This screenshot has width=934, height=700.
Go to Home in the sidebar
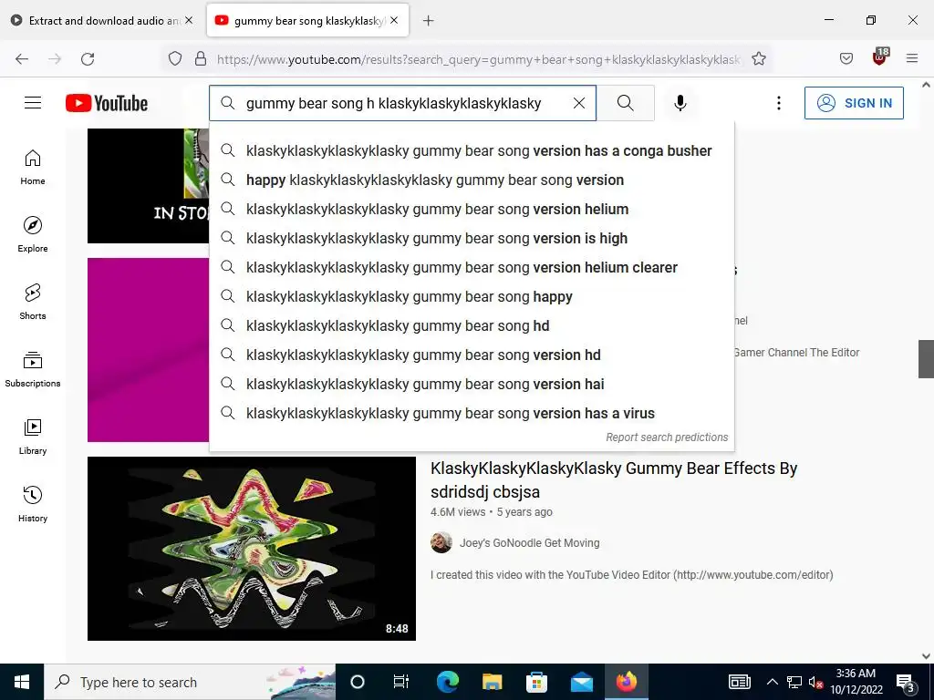pyautogui.click(x=33, y=168)
